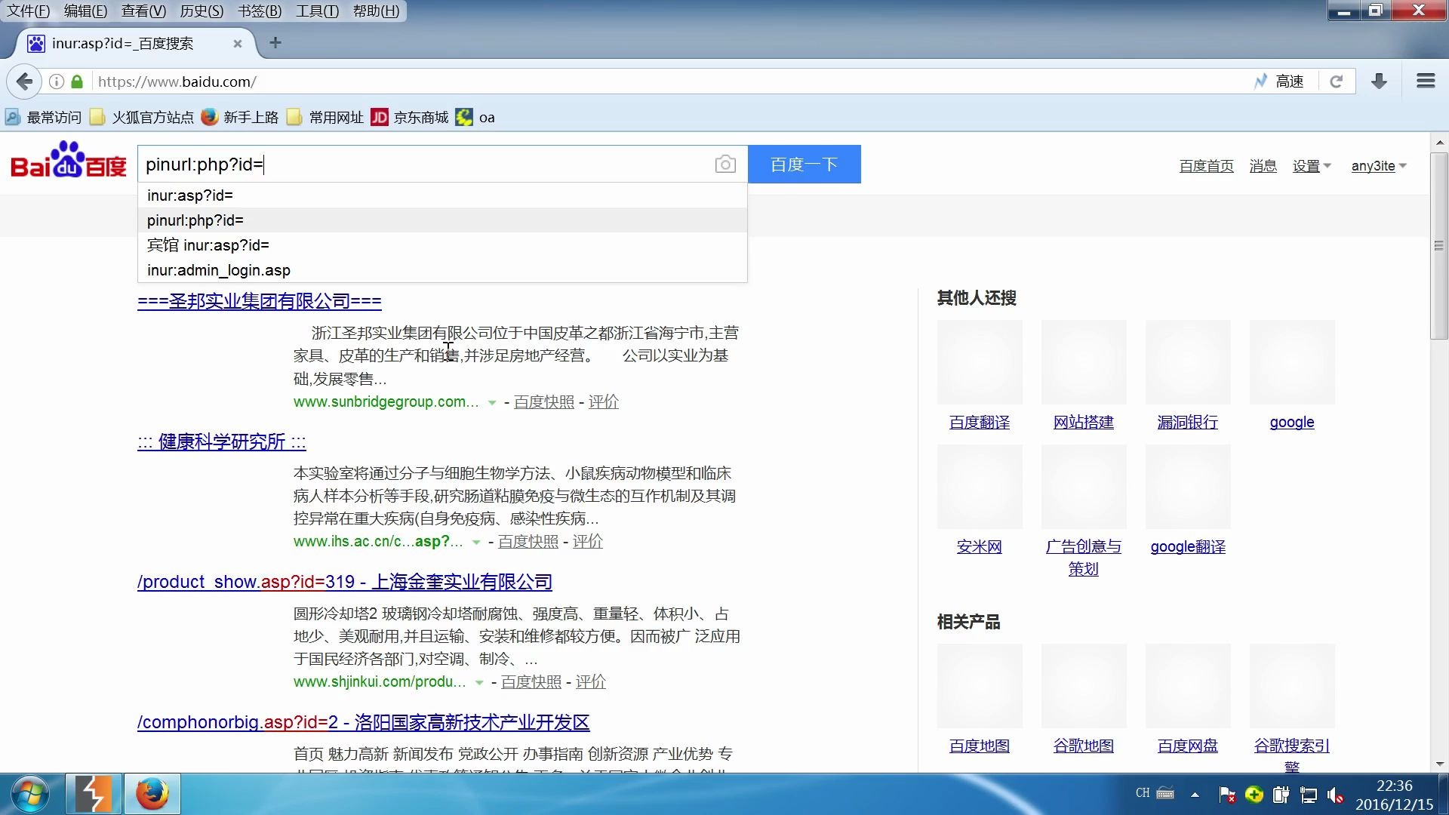Open the oa bookmark
The width and height of the screenshot is (1449, 815).
(x=475, y=118)
